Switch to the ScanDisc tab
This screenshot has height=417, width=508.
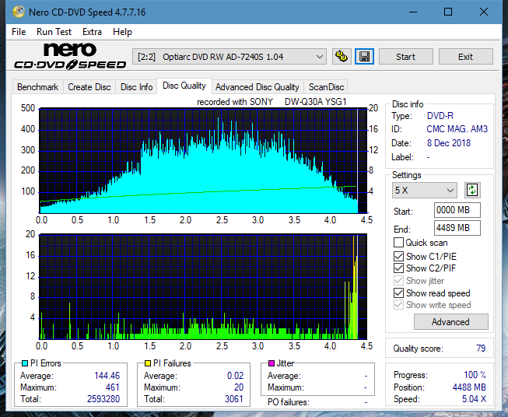[x=326, y=87]
